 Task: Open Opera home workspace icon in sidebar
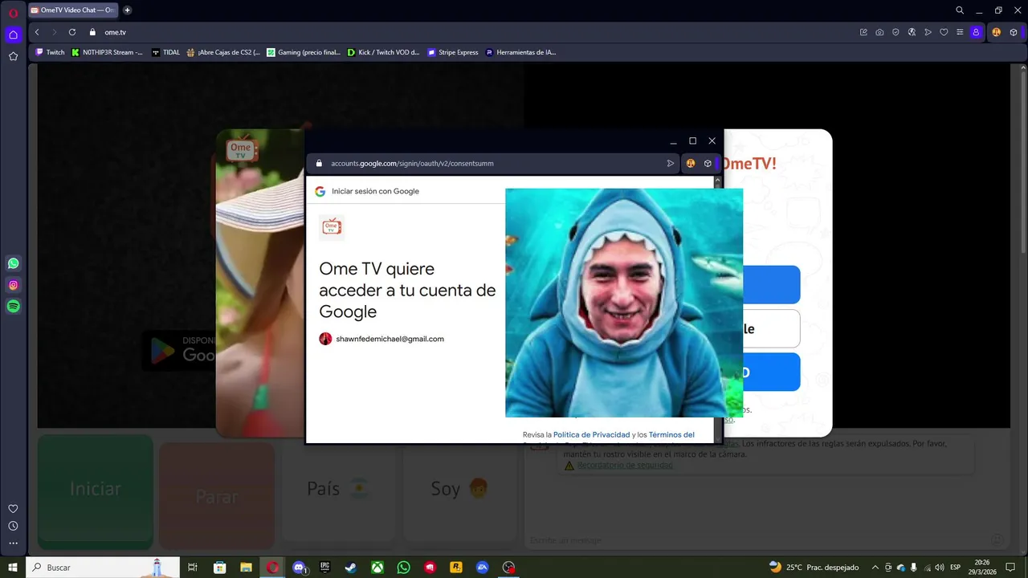click(x=13, y=35)
